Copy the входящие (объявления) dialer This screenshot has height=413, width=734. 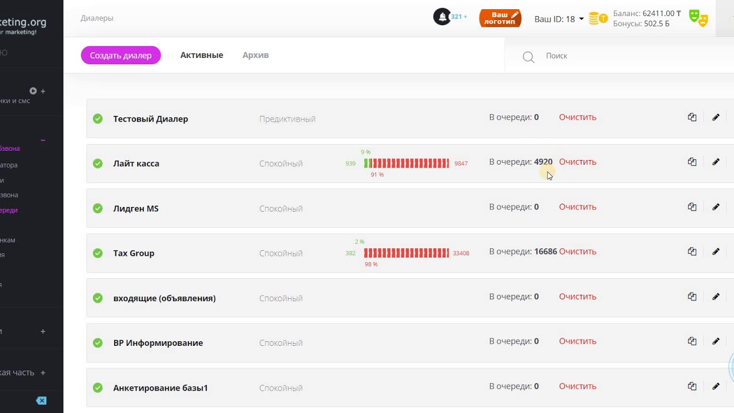pos(692,297)
